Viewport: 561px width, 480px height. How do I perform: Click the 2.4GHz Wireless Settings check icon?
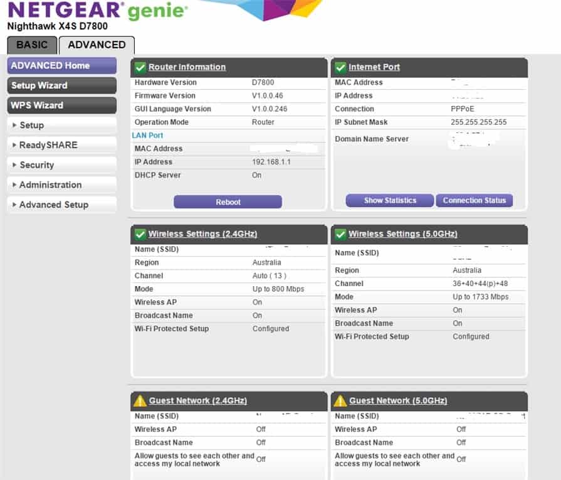pyautogui.click(x=140, y=234)
